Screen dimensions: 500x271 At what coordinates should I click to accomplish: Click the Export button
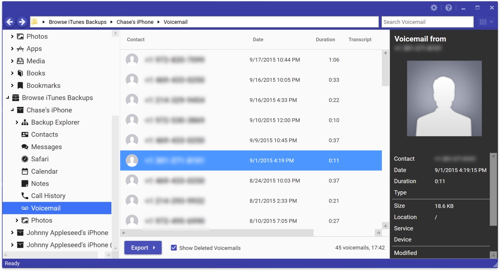click(143, 248)
